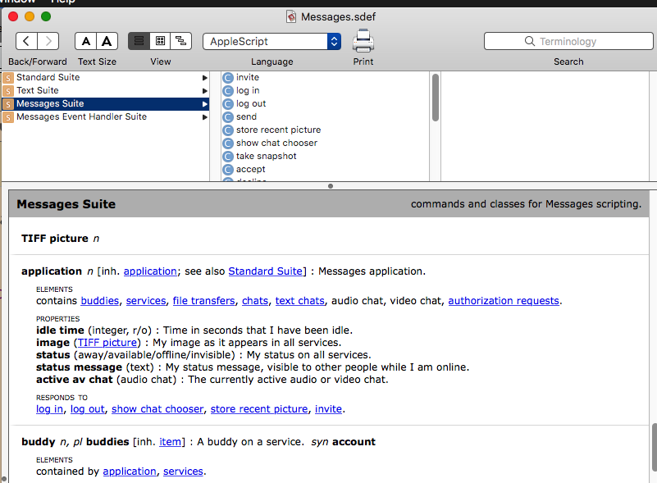Click the larger Text Size button
The height and width of the screenshot is (483, 657).
[x=107, y=40]
